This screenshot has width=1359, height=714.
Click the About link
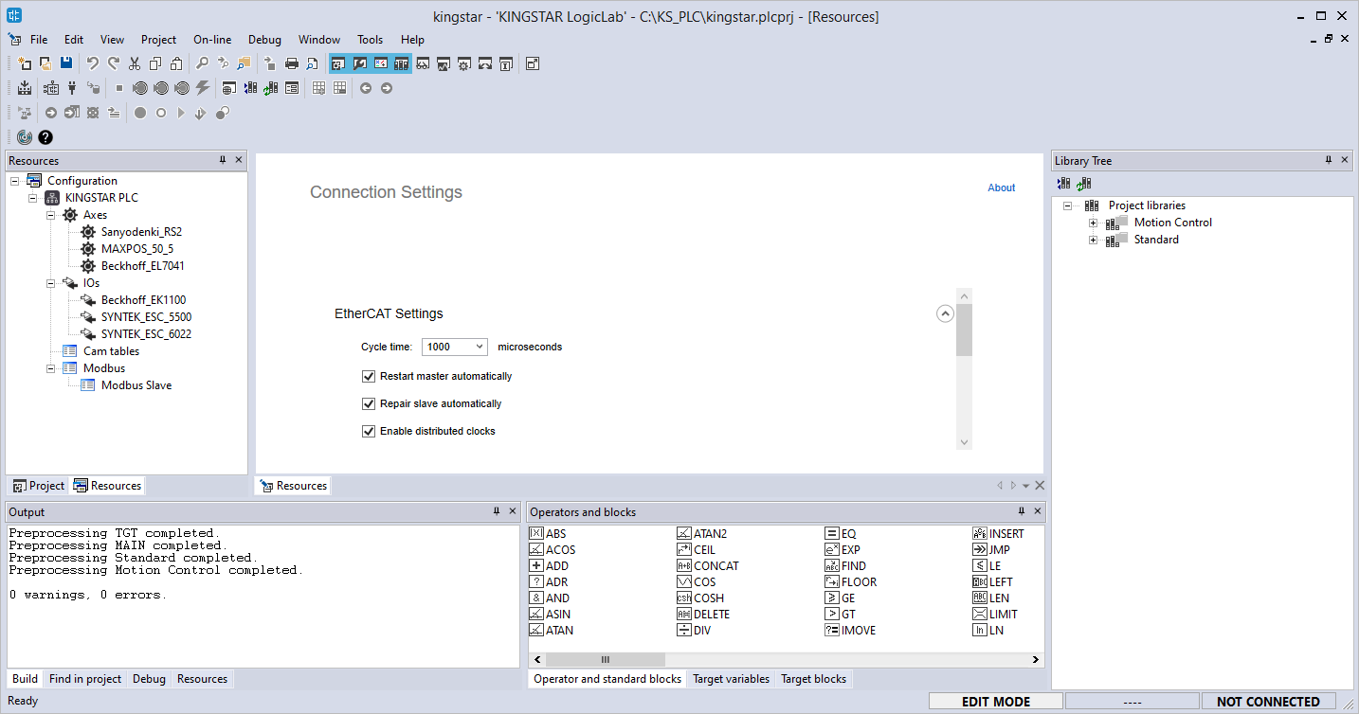pos(1001,187)
